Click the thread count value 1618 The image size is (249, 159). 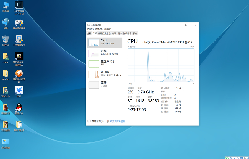point(140,101)
